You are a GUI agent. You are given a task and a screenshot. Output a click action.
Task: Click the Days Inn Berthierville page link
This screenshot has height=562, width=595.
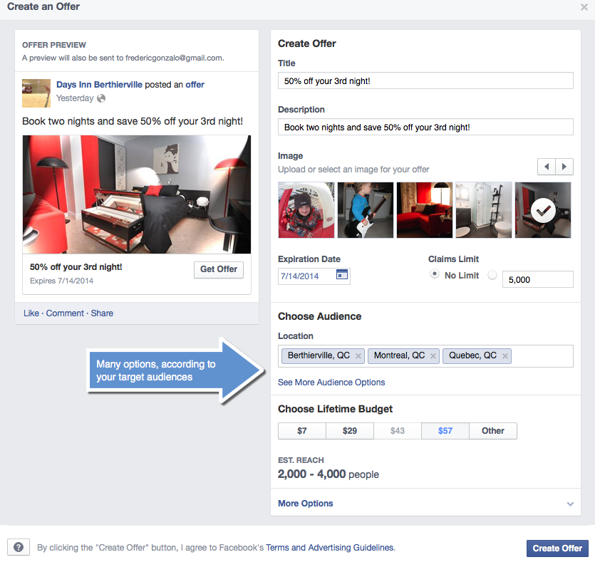click(x=100, y=85)
